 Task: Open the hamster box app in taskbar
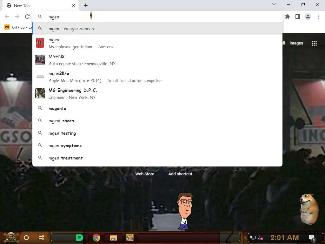click(130, 238)
